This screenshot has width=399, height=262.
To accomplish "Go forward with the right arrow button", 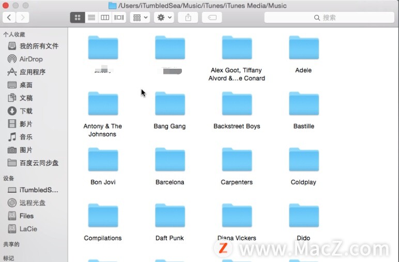I will point(22,17).
